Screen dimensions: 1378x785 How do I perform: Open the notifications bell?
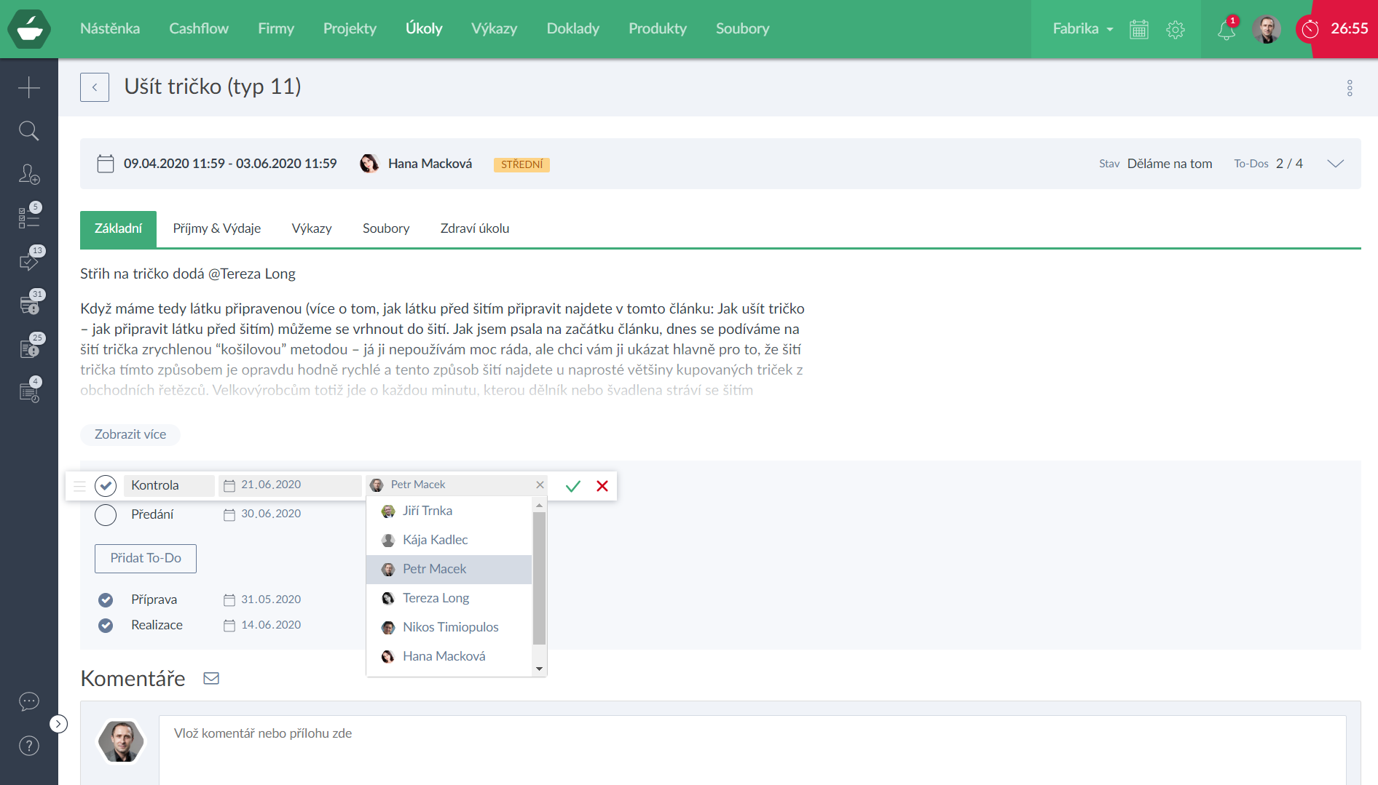pos(1227,30)
